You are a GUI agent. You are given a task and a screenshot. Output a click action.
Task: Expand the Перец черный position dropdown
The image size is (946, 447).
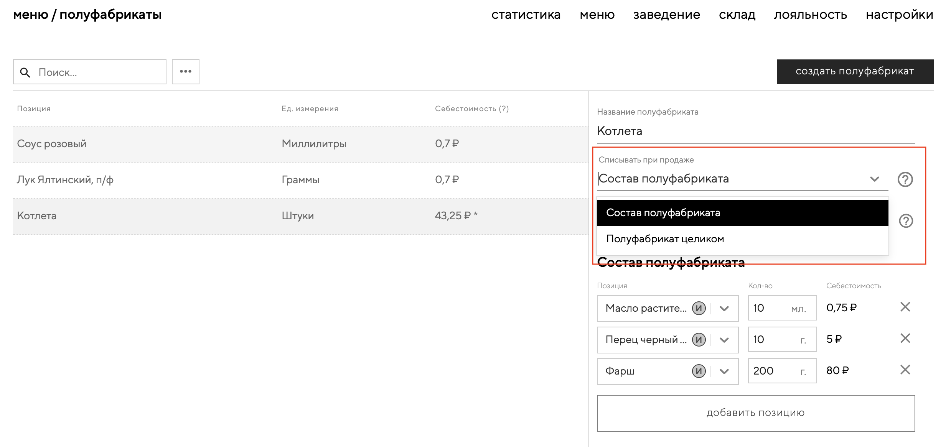[724, 340]
